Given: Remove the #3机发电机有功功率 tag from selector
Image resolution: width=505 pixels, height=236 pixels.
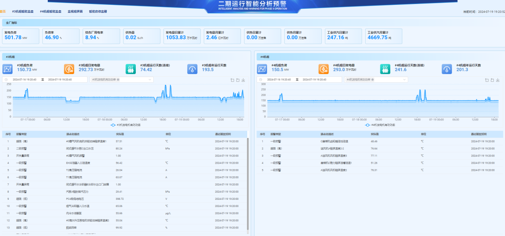Looking at the screenshot, I should 118,80.
